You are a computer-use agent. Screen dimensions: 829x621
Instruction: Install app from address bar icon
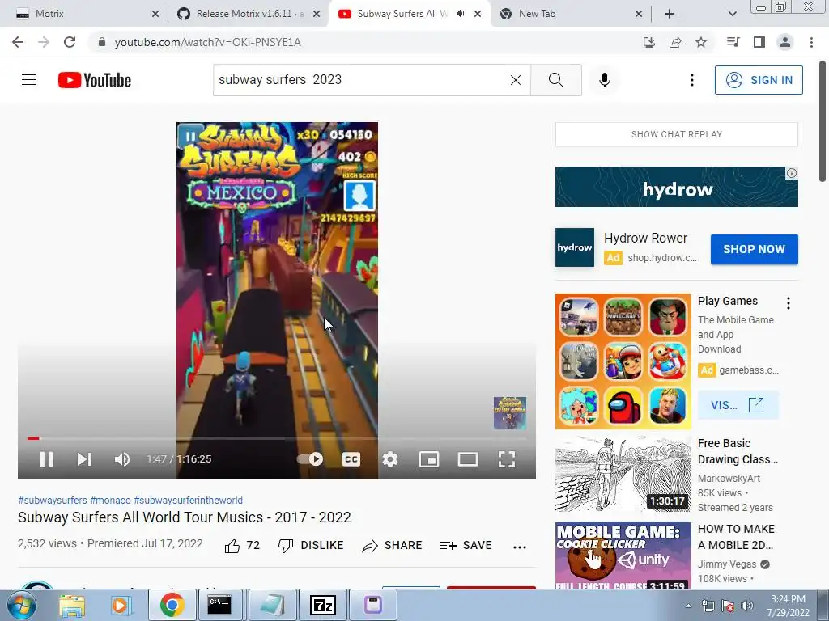click(x=648, y=42)
